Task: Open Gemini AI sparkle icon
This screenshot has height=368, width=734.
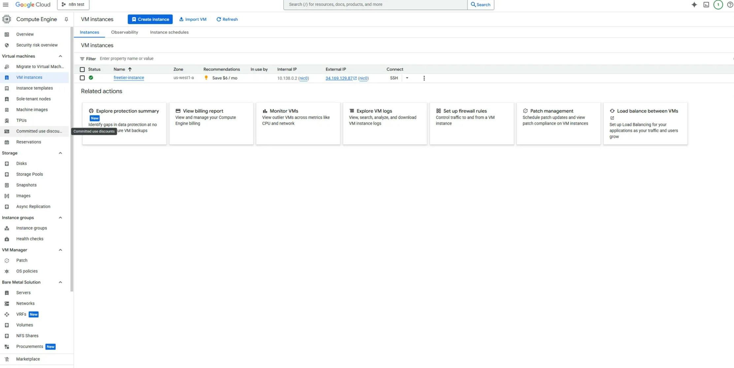Action: pos(694,5)
